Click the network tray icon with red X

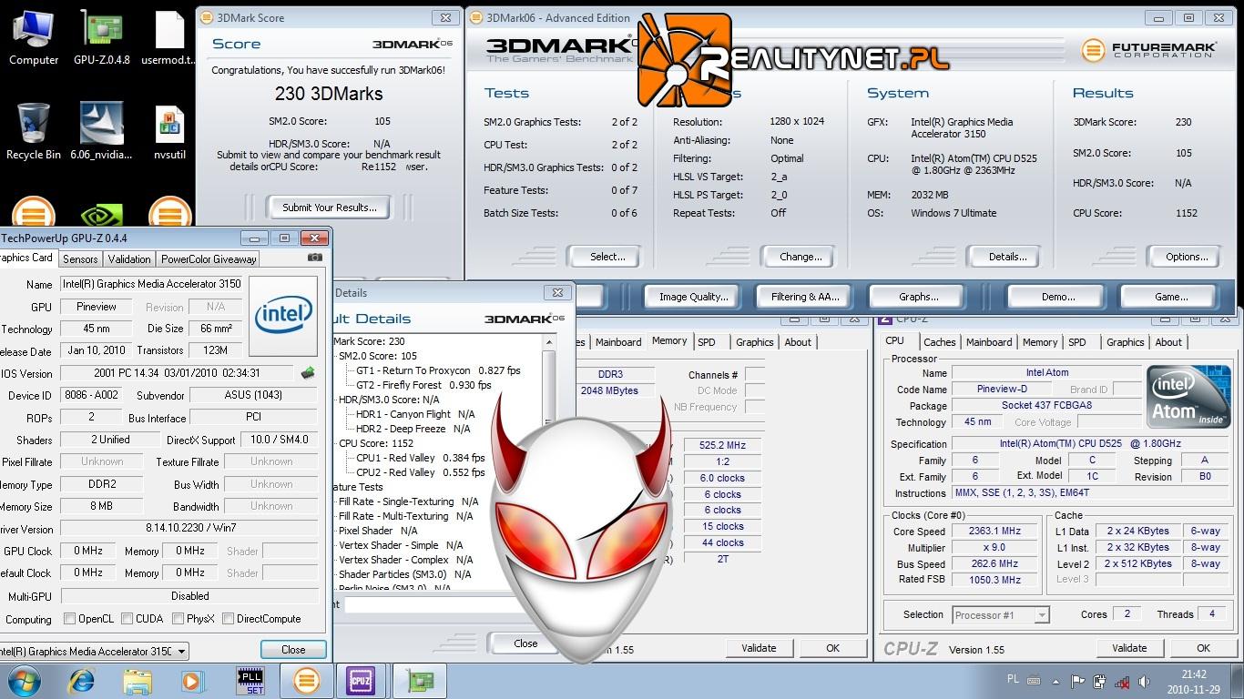[1123, 681]
